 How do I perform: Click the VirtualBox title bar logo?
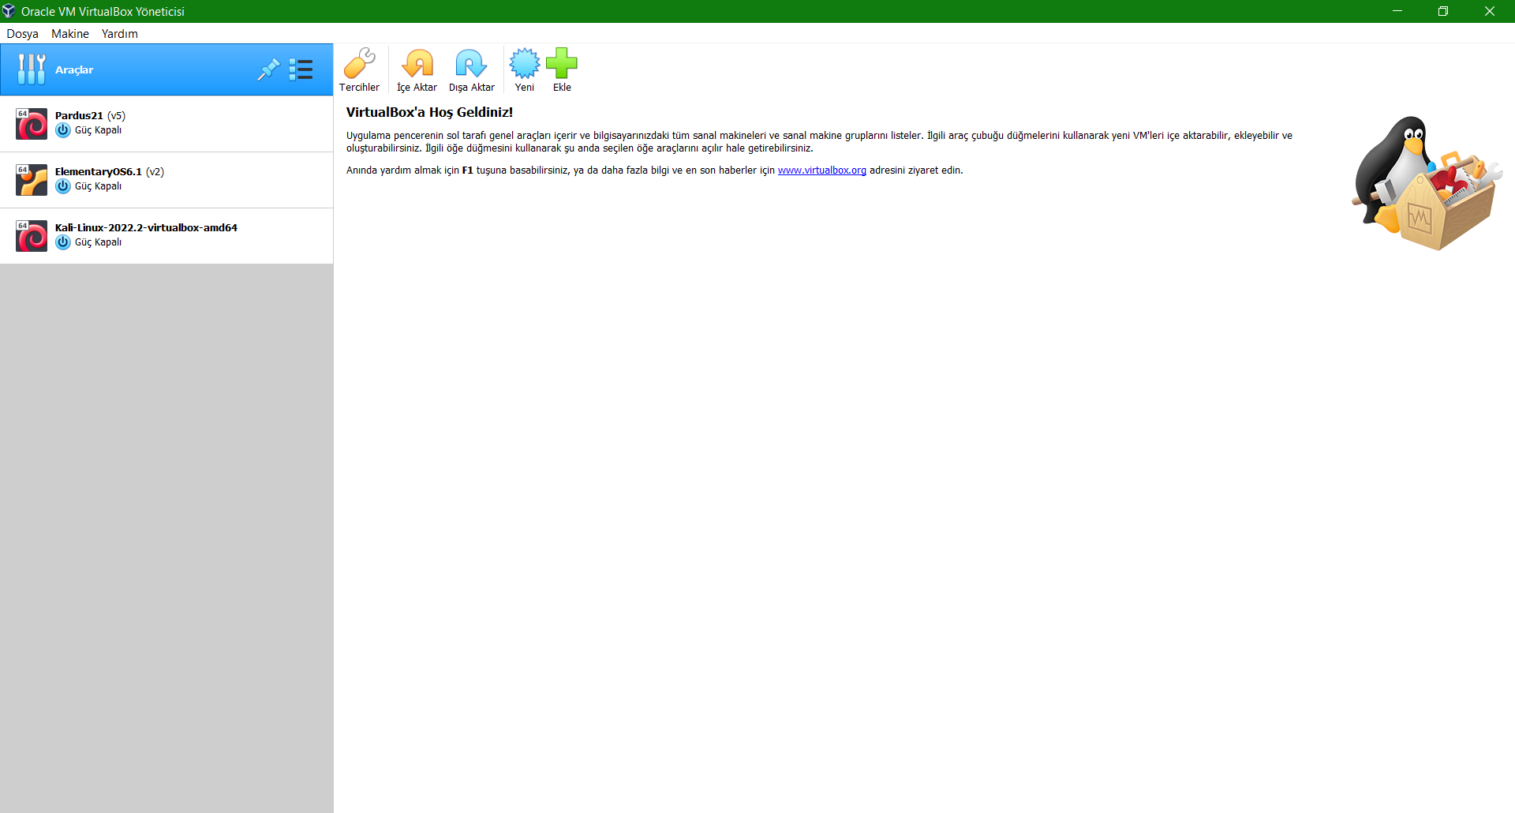tap(9, 11)
